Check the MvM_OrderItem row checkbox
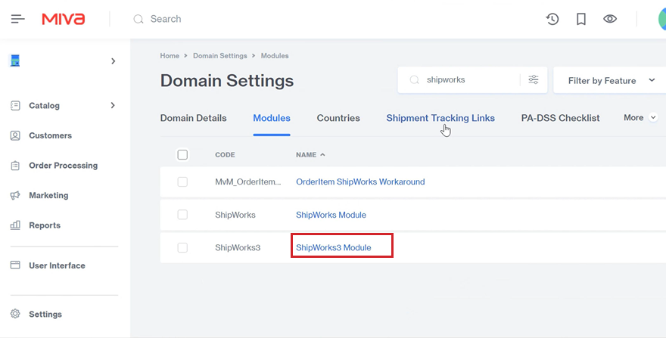The image size is (666, 338). [182, 181]
